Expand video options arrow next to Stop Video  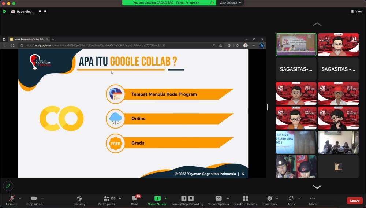pos(42,198)
